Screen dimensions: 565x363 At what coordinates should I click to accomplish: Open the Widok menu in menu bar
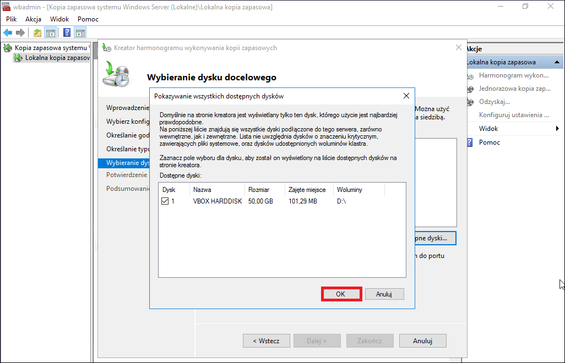point(59,19)
